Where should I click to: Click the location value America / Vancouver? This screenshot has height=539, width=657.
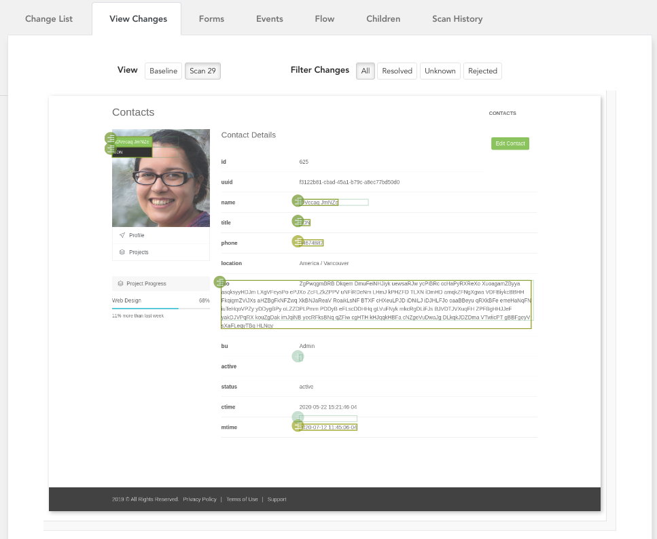point(324,263)
